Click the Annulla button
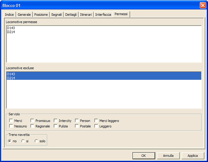208x162 pixels. 168,155
